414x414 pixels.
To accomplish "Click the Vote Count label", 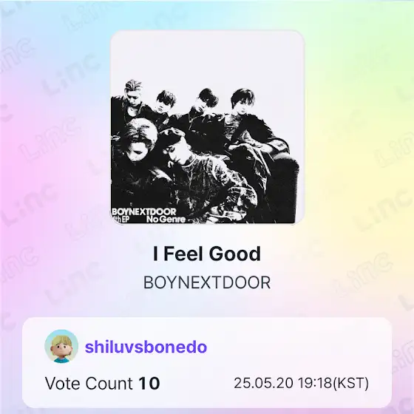I will click(89, 383).
